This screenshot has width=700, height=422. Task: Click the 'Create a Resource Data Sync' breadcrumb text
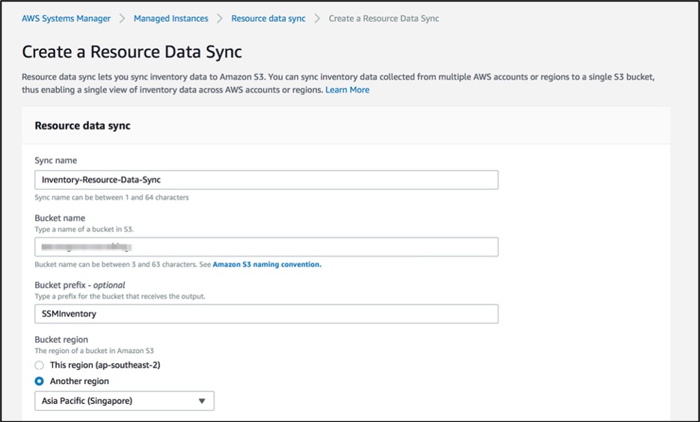click(x=384, y=19)
